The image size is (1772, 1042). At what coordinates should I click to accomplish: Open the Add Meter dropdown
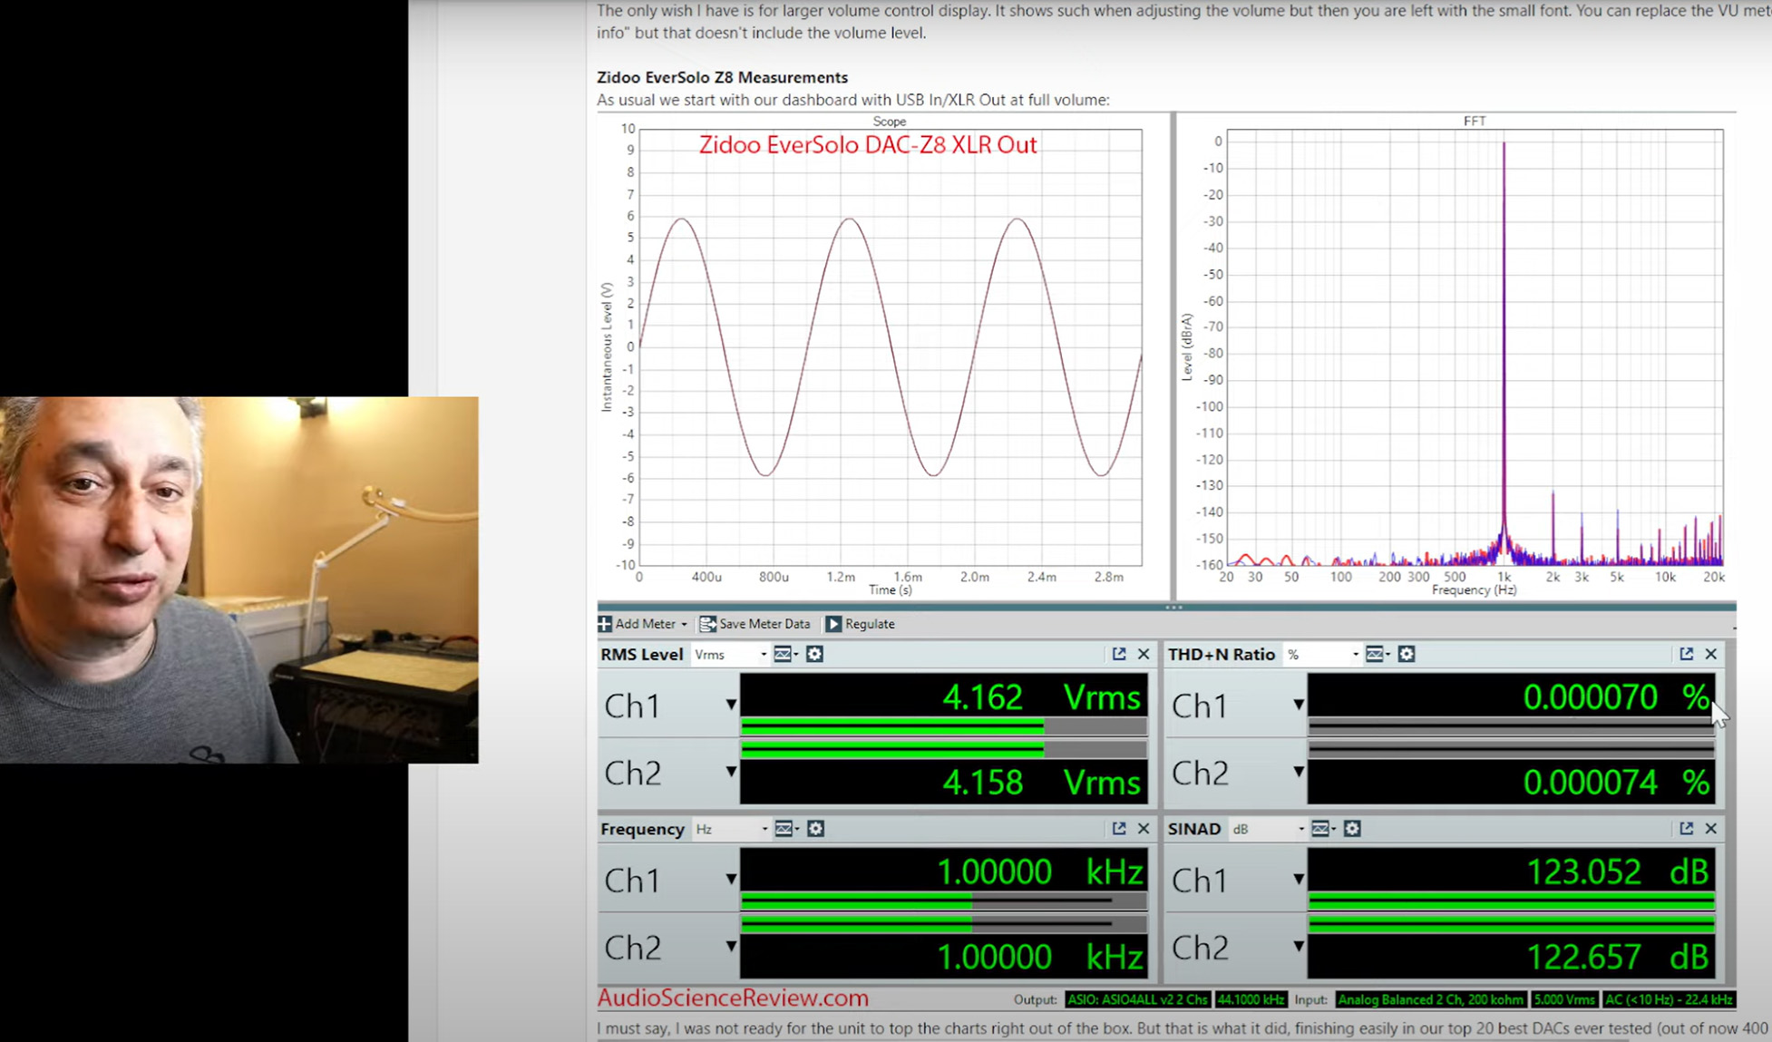pos(643,624)
